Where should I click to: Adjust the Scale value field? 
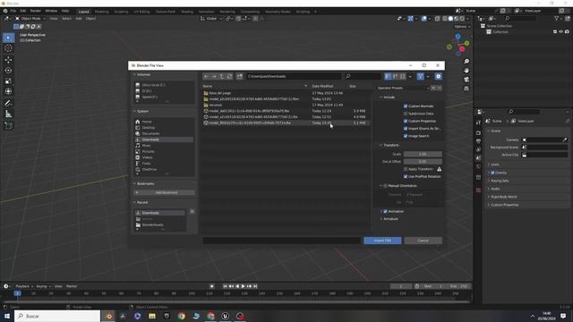tap(423, 154)
